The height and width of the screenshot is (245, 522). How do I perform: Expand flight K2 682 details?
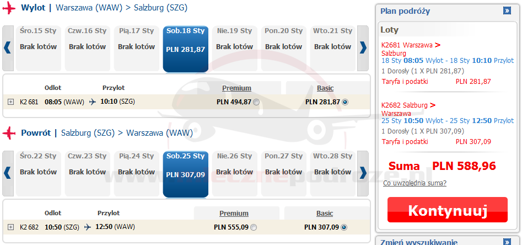pos(11,227)
